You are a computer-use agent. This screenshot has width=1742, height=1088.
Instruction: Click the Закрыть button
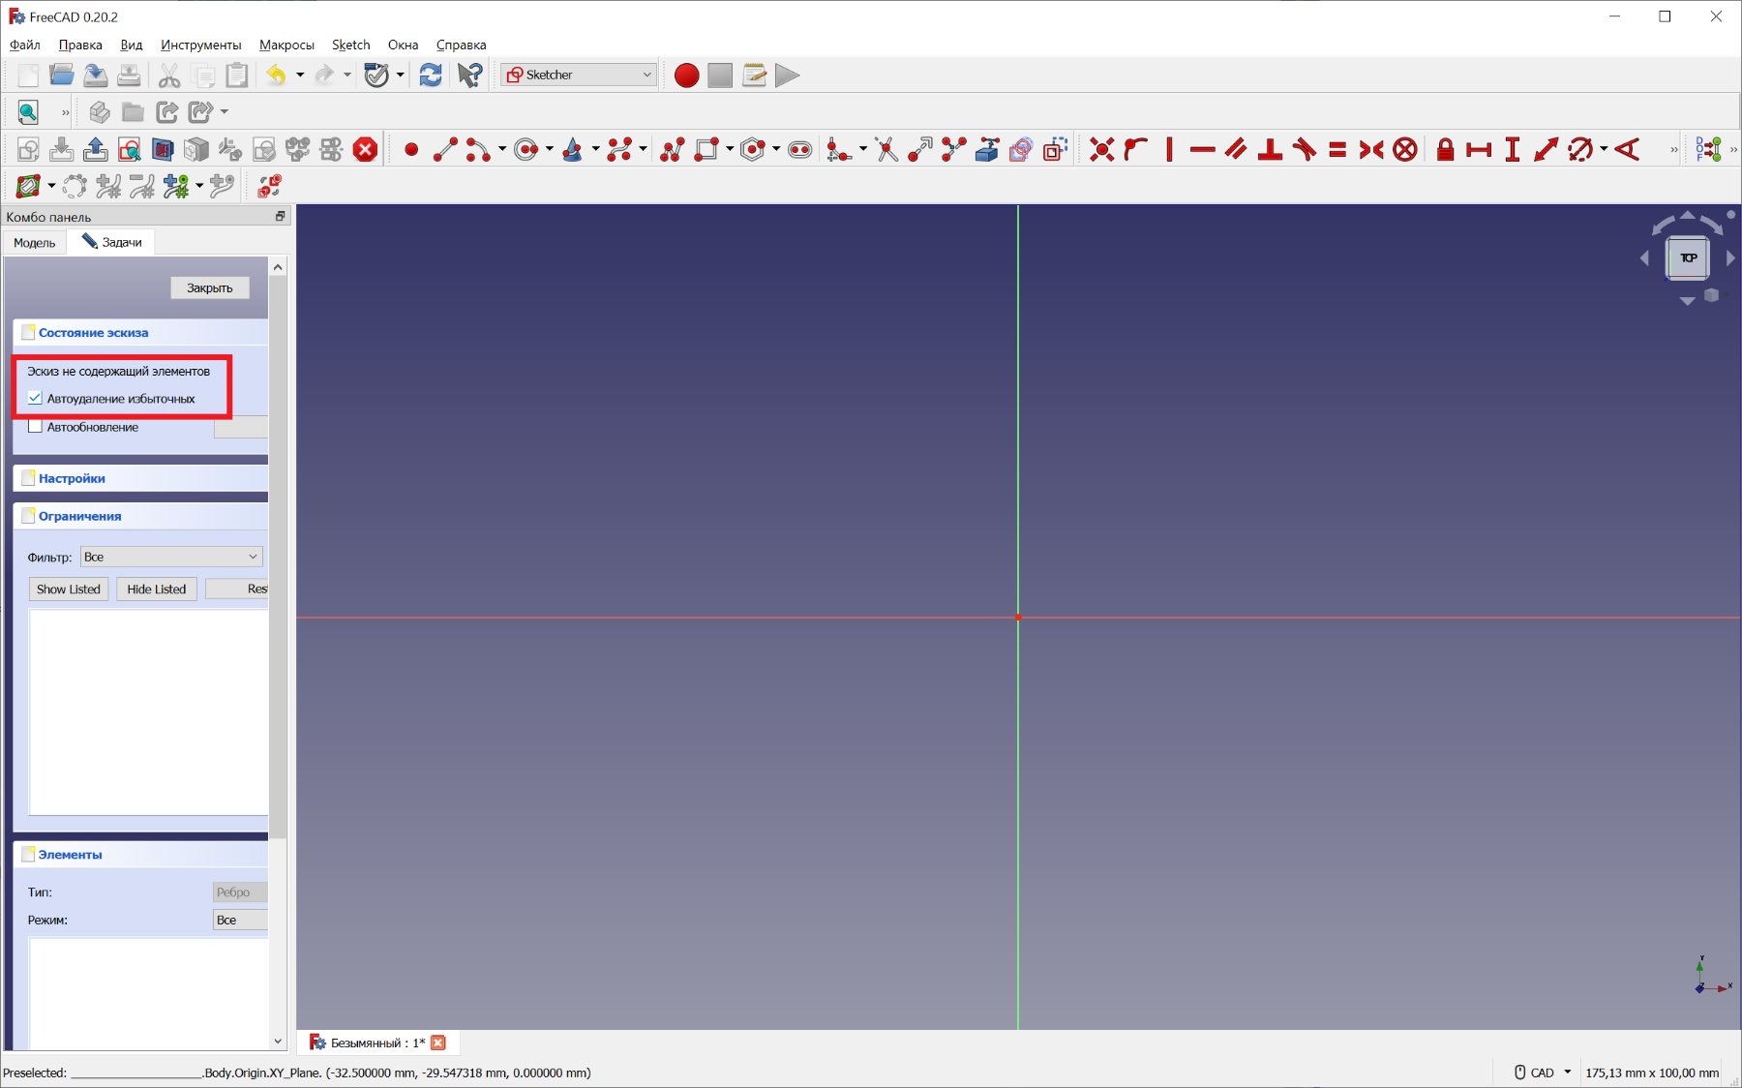point(210,287)
